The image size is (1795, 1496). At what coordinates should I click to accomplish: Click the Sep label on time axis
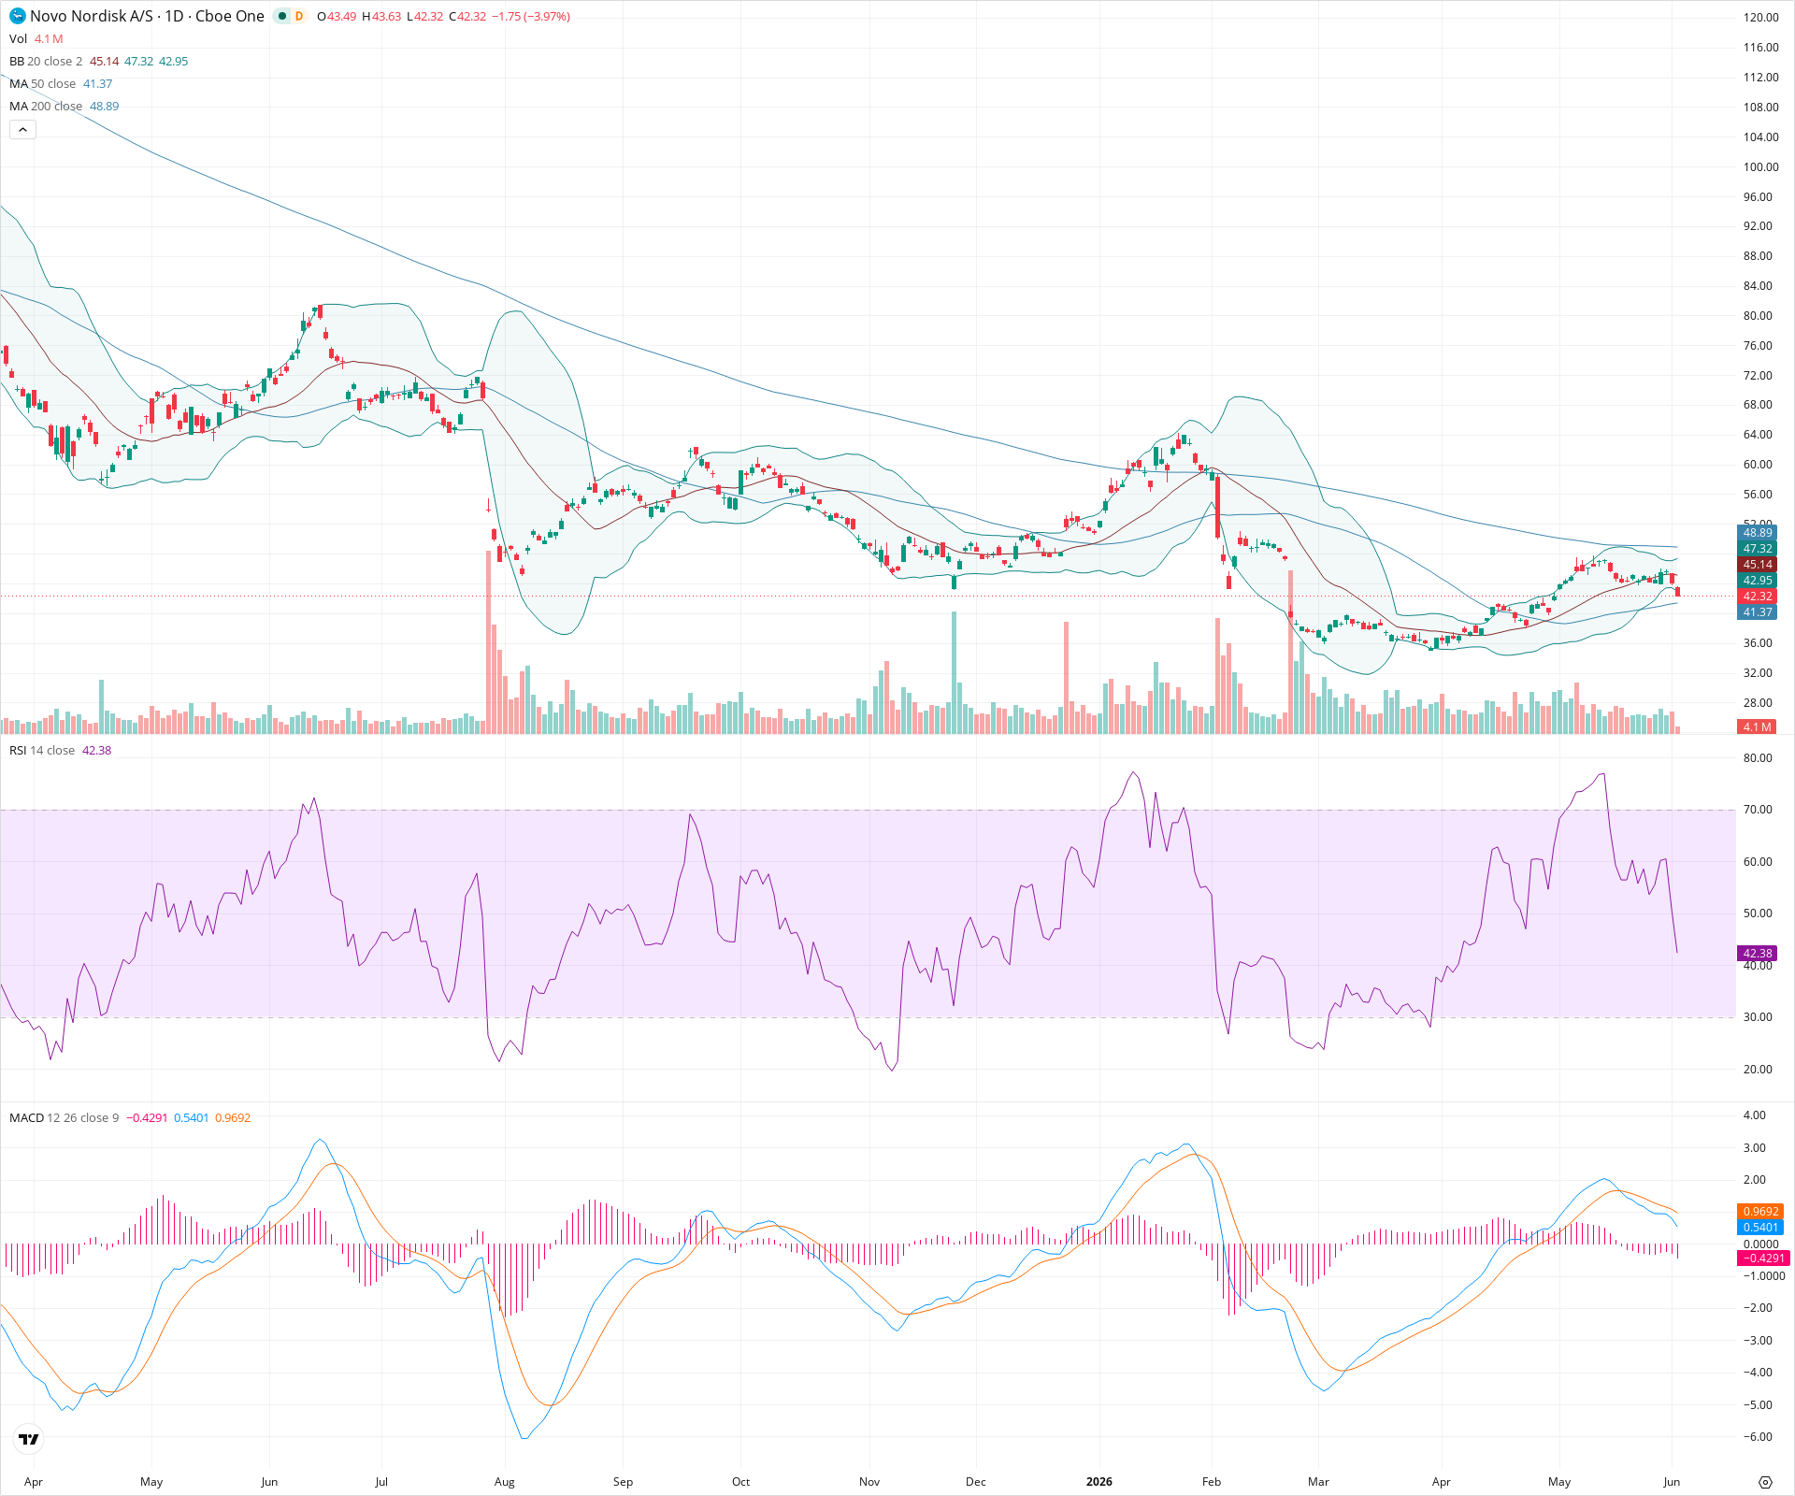click(623, 1482)
